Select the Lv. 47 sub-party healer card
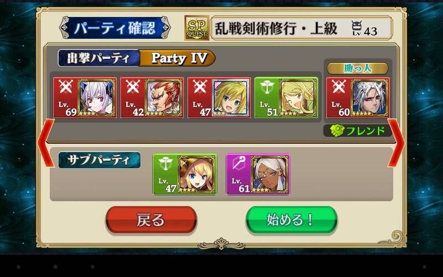The height and width of the screenshot is (277, 443). [185, 174]
